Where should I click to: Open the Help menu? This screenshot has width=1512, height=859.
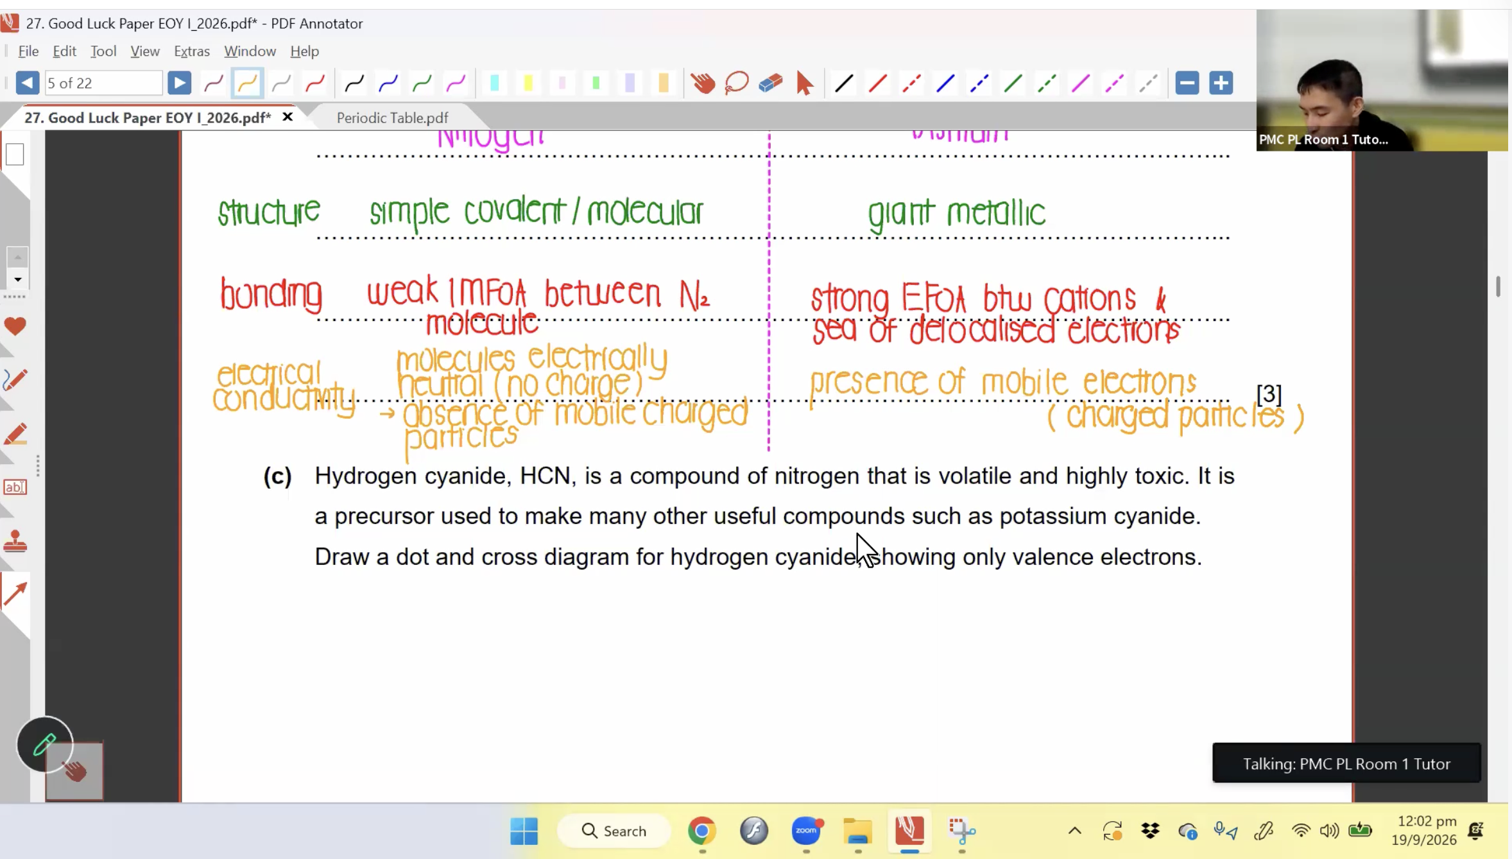(x=304, y=51)
